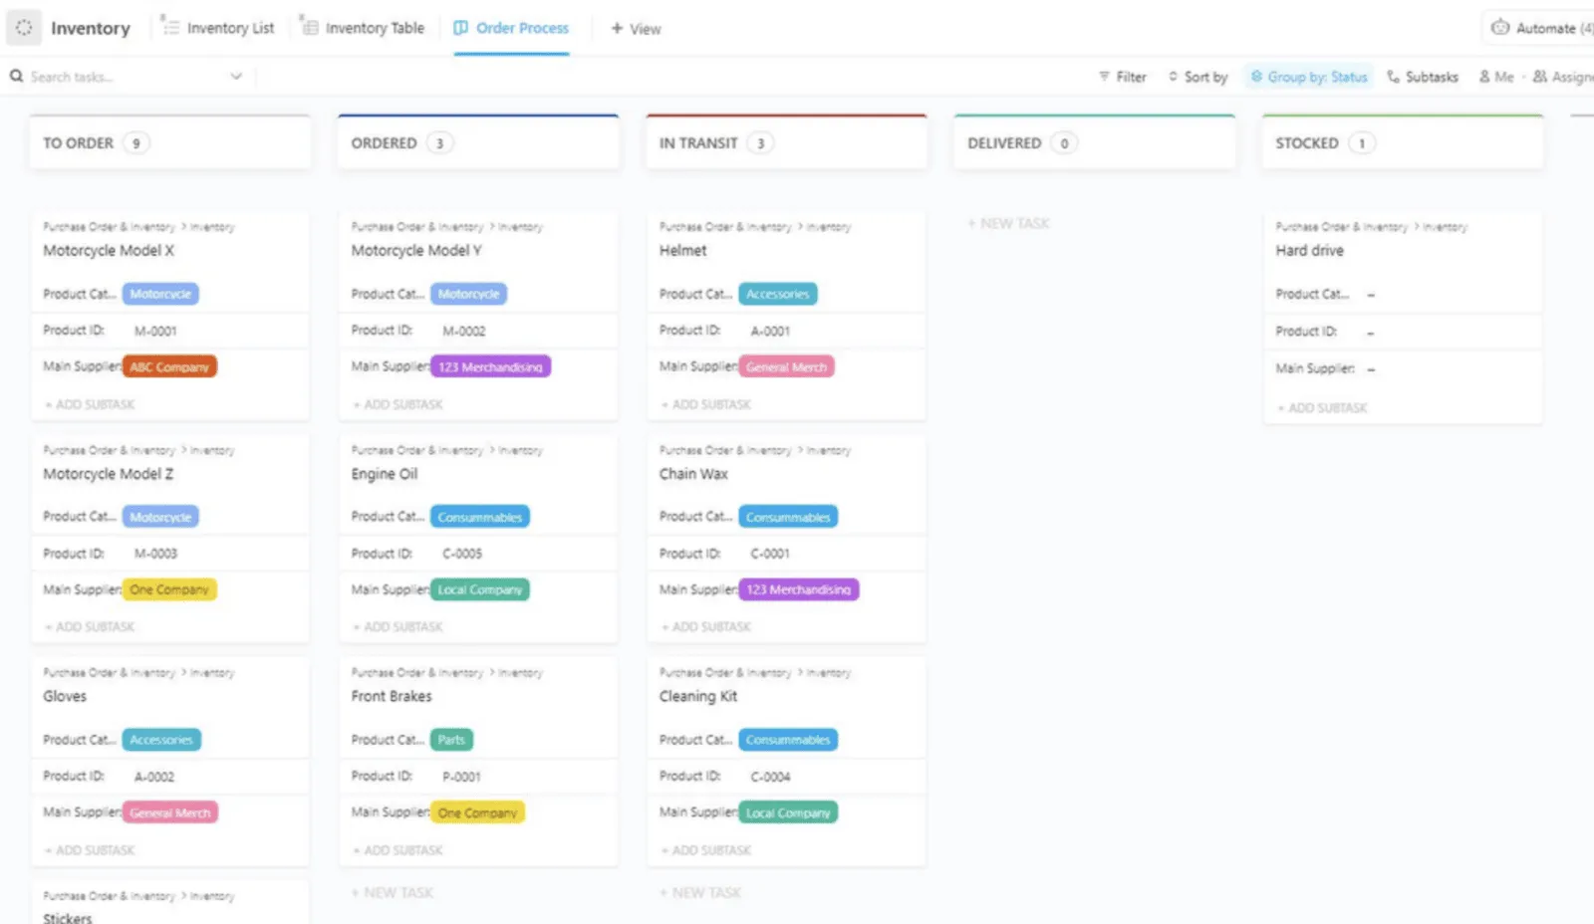Click the Inventory space loading icon

tap(24, 28)
